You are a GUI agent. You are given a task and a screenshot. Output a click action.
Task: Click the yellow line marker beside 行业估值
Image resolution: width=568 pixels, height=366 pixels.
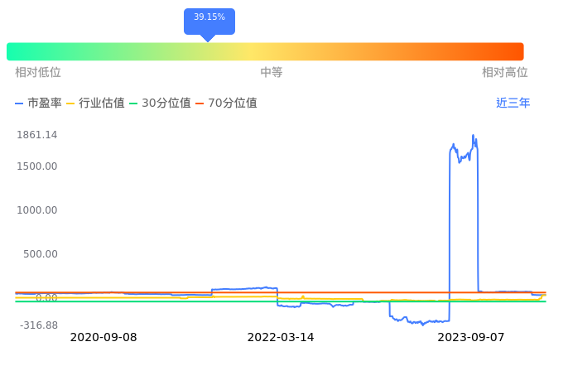70,104
